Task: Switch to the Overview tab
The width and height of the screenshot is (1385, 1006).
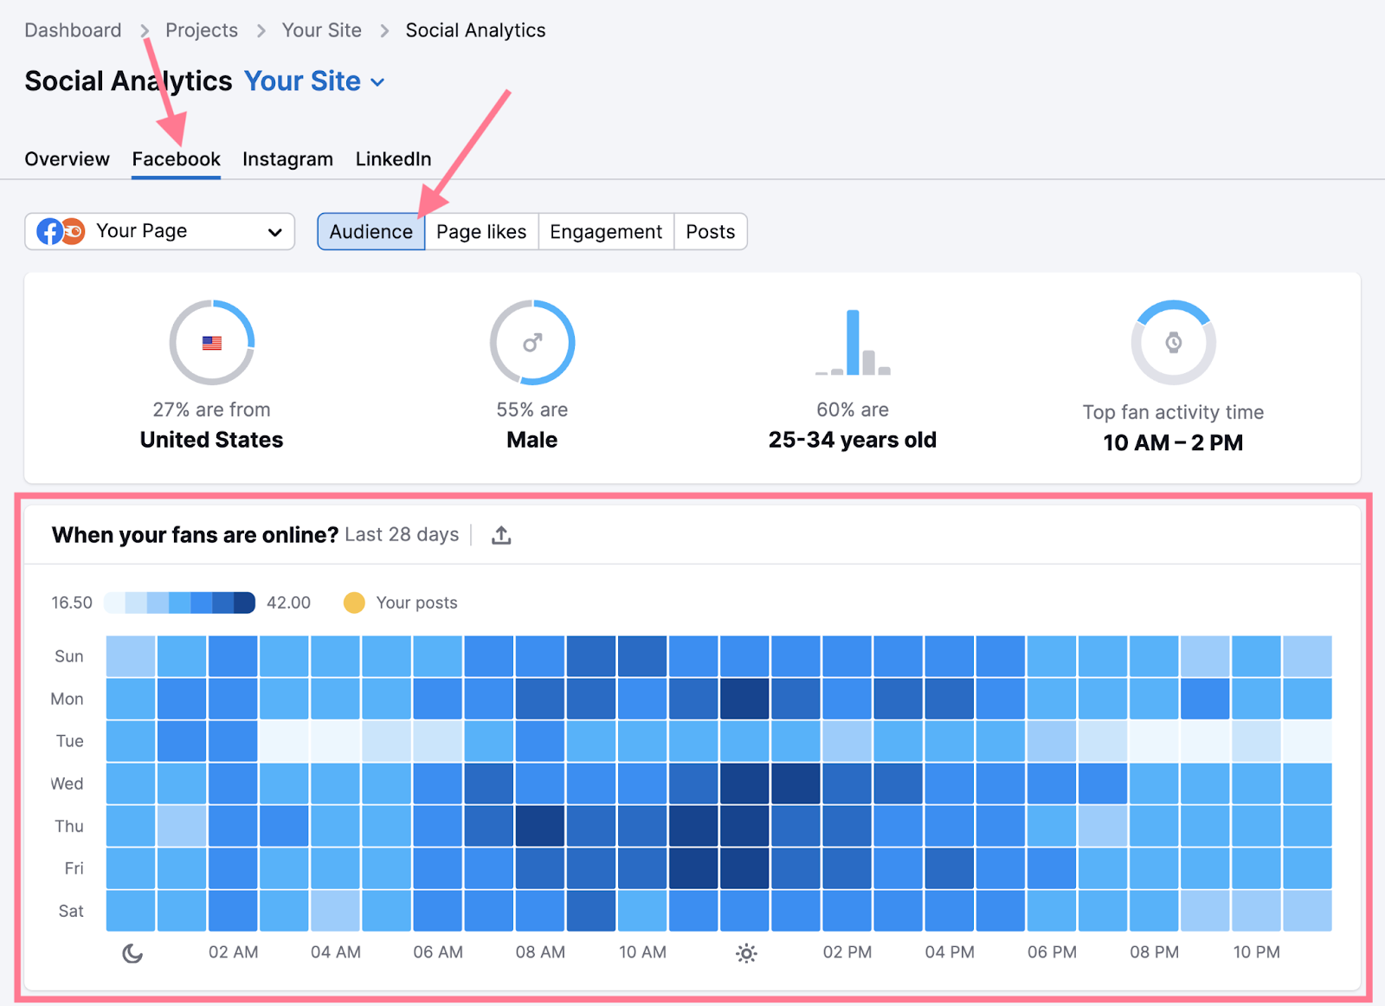Action: tap(68, 159)
